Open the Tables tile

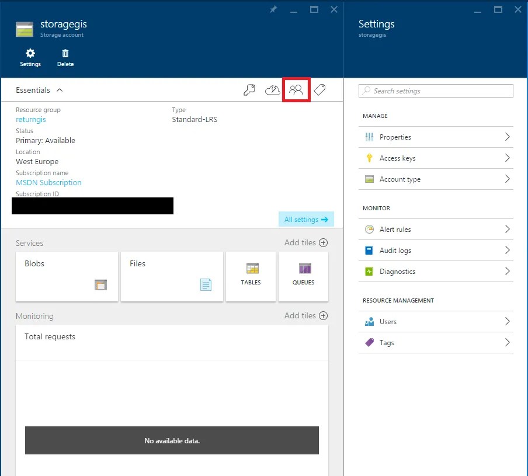point(251,276)
